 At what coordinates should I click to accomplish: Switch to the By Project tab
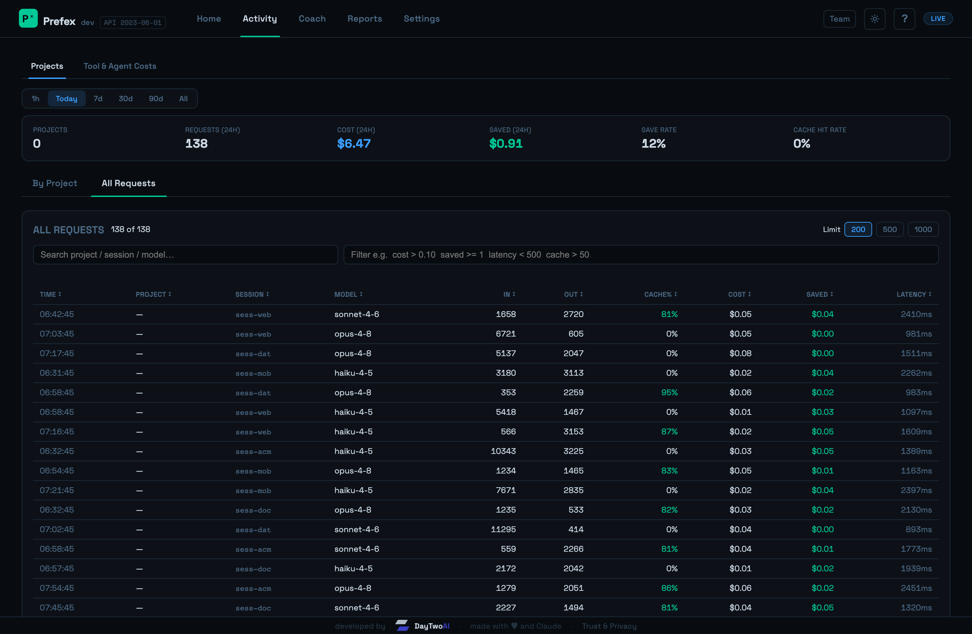point(55,183)
